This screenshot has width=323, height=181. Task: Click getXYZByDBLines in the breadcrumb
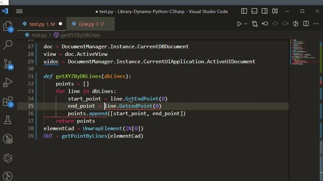tap(80, 35)
